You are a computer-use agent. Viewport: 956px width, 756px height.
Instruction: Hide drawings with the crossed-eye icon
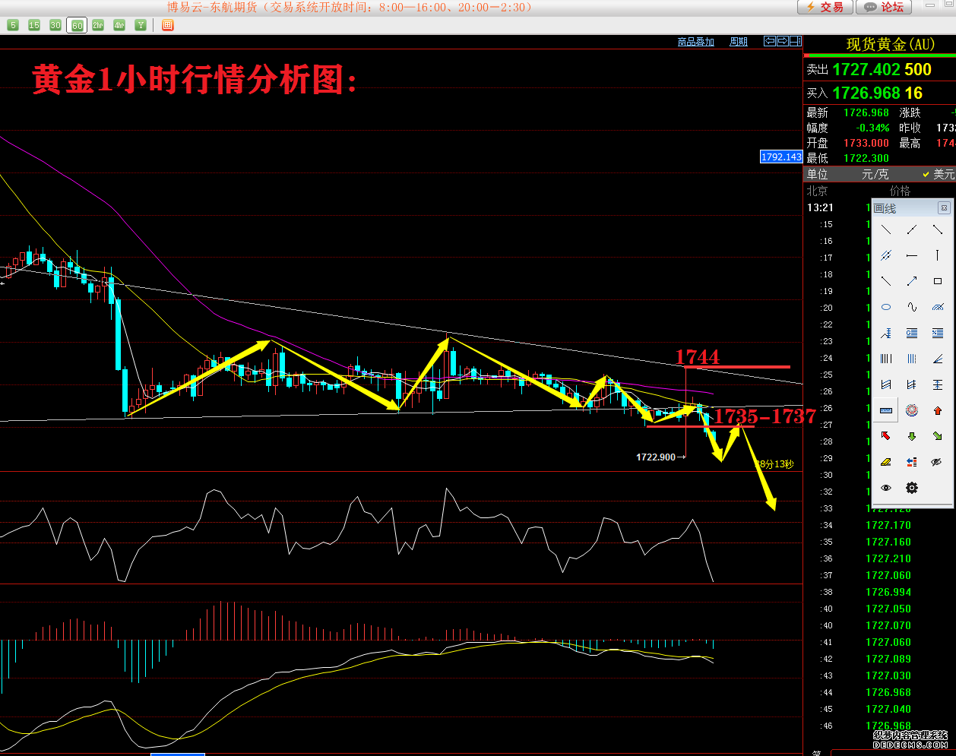[938, 462]
